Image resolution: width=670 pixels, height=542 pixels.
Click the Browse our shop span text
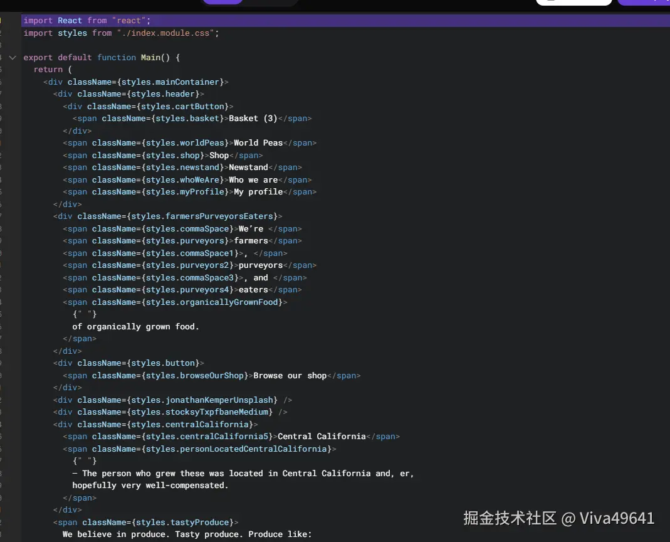pyautogui.click(x=290, y=375)
